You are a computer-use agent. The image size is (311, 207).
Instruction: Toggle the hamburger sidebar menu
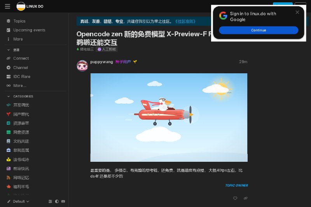point(7,6)
